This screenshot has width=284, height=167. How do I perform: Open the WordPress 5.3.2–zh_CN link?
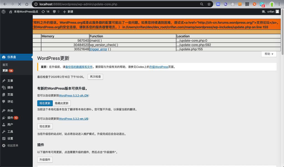[73, 96]
